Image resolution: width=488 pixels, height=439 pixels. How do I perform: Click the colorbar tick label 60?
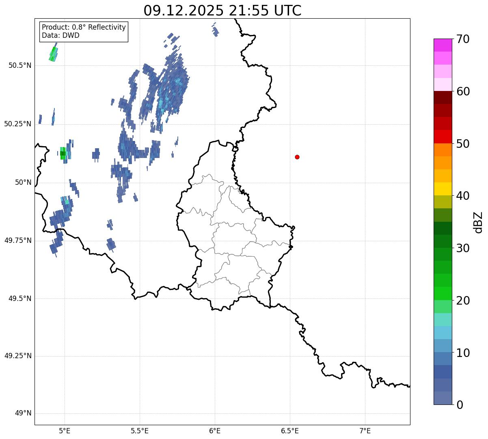coord(462,91)
